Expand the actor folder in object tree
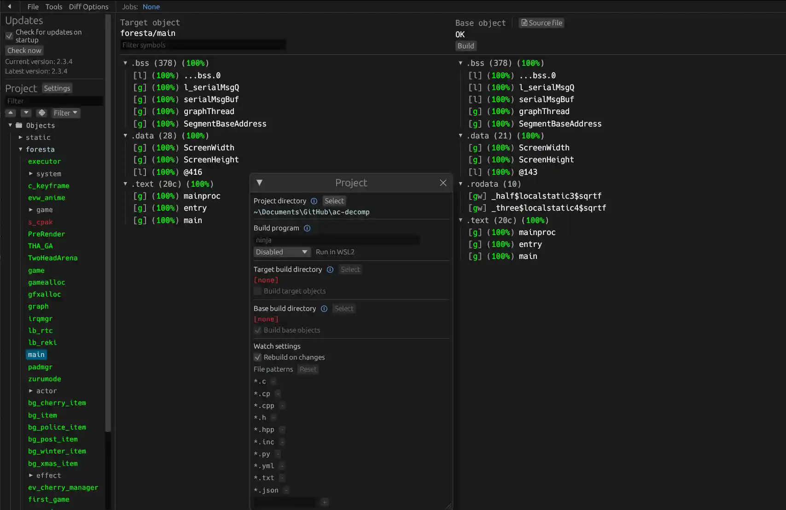 point(31,391)
